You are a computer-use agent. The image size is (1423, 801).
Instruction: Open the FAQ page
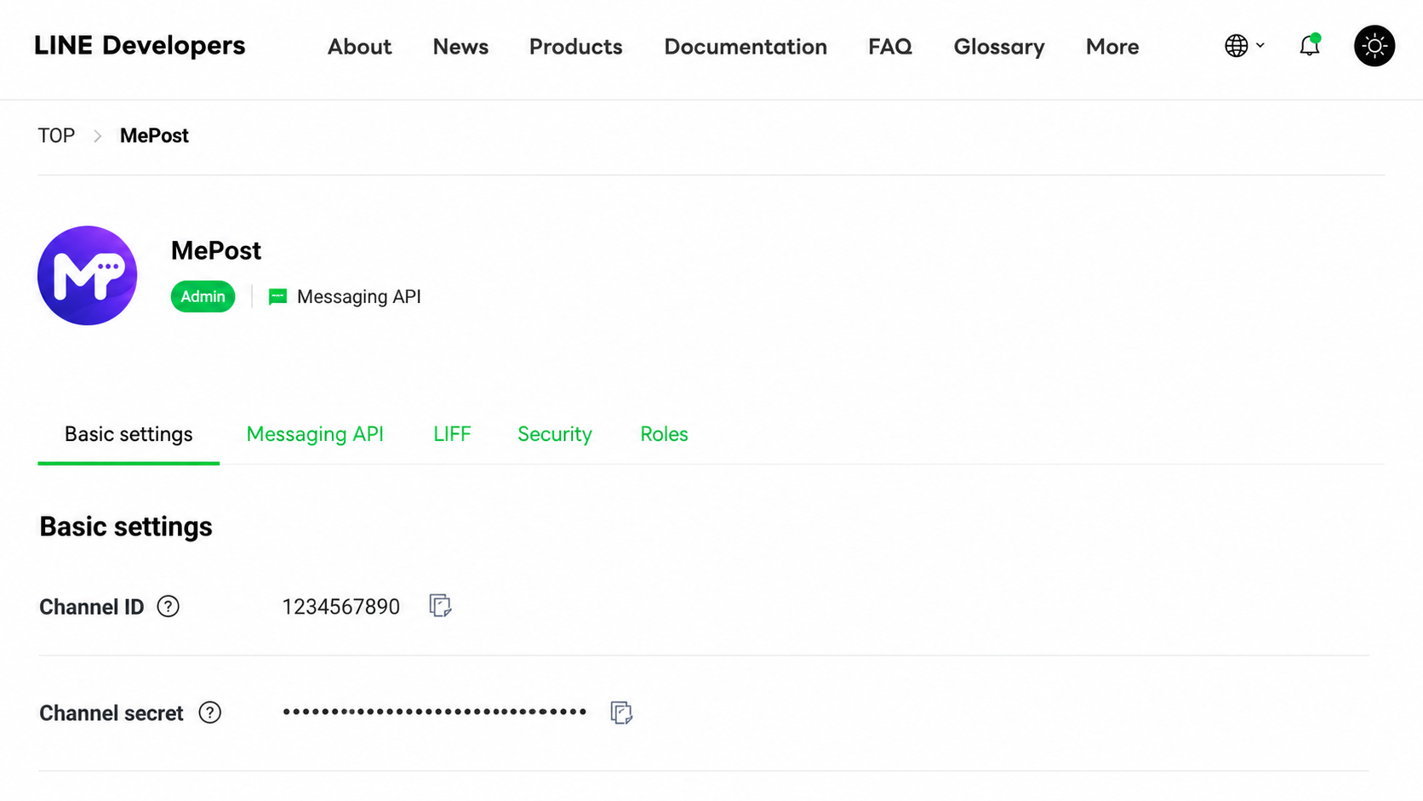coord(890,47)
